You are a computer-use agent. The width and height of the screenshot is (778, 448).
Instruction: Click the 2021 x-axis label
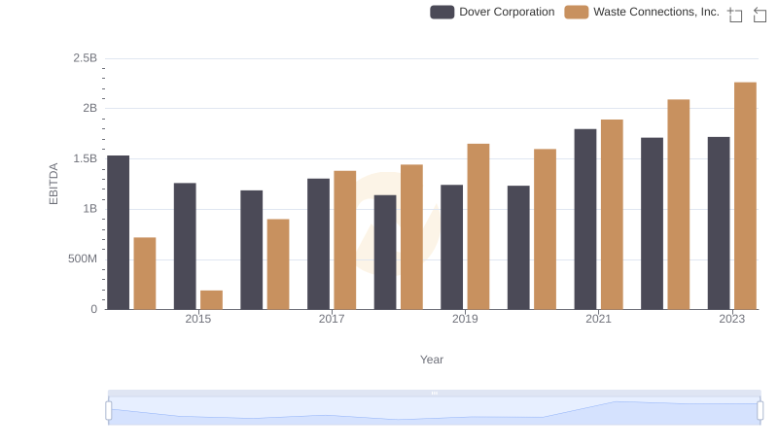pos(598,319)
